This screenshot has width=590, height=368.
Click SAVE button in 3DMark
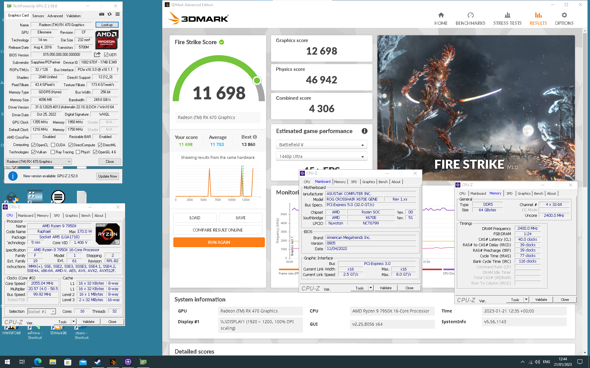tap(241, 218)
